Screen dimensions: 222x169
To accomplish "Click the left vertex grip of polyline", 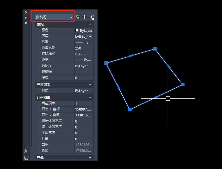I will 106,63.
